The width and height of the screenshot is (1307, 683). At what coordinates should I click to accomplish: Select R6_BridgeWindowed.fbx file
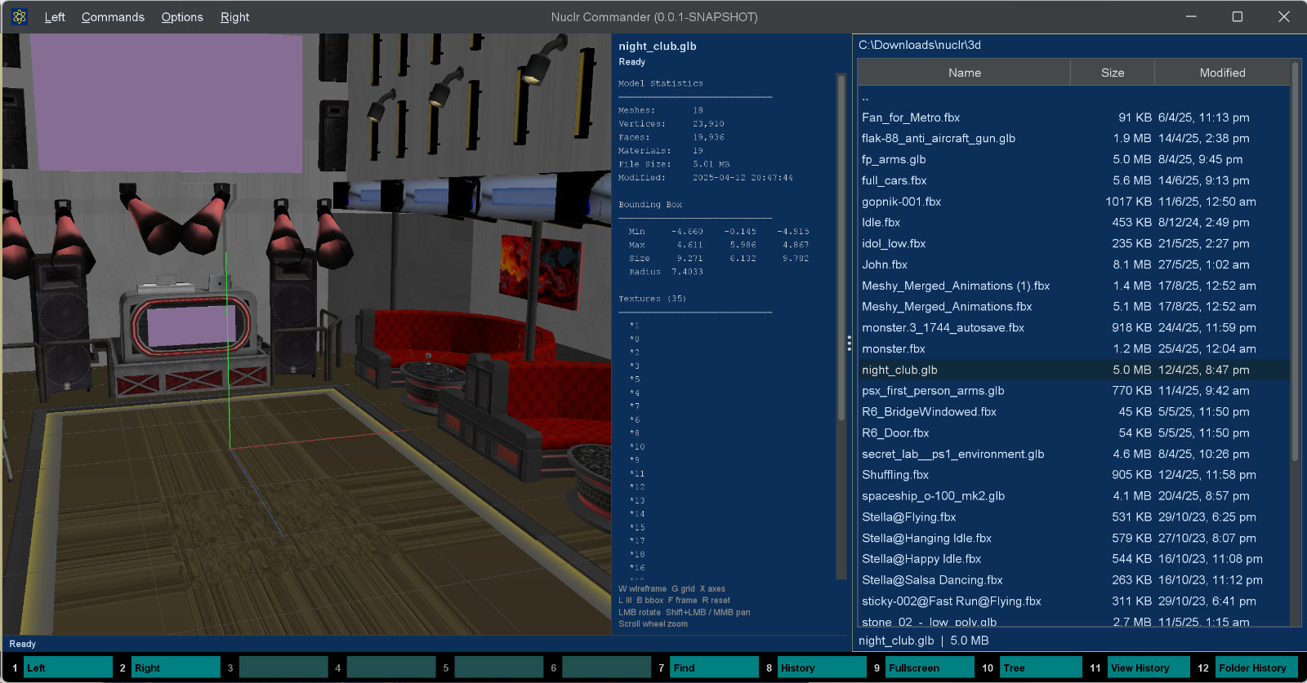point(1074,412)
